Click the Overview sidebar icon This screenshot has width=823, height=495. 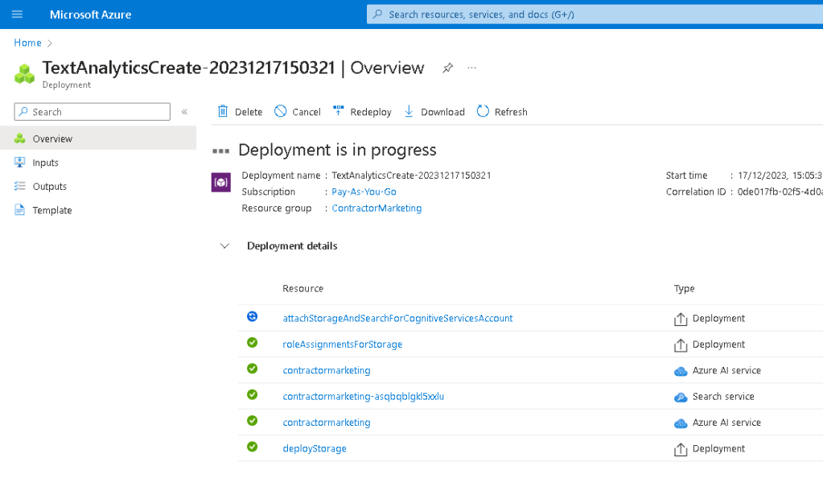[x=19, y=138]
